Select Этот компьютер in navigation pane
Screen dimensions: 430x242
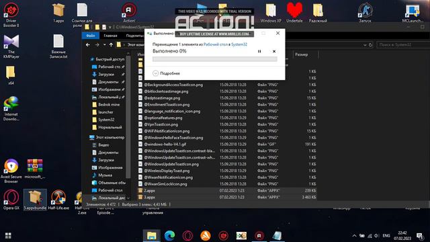[x=107, y=137]
